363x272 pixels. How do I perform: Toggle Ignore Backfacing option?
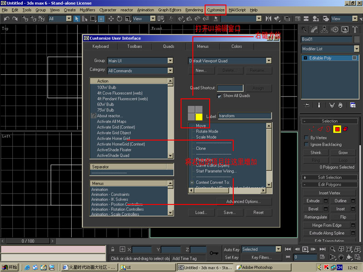pos(306,145)
